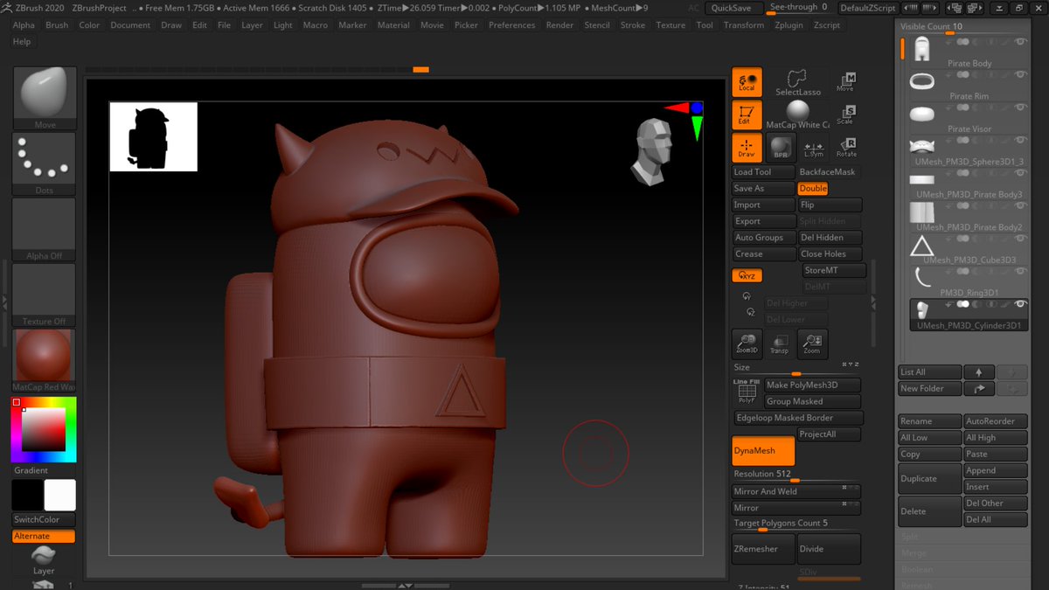Open the Alpha Off slot

(45, 229)
